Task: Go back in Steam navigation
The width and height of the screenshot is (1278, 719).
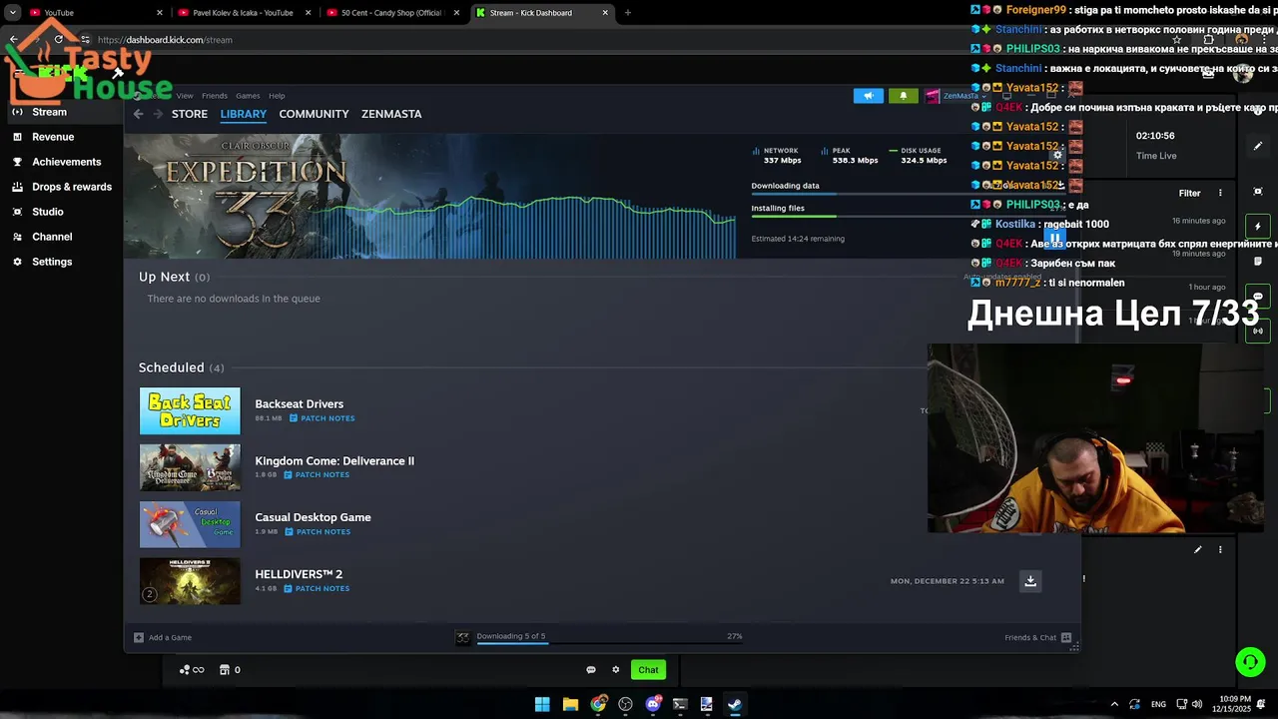Action: (138, 114)
